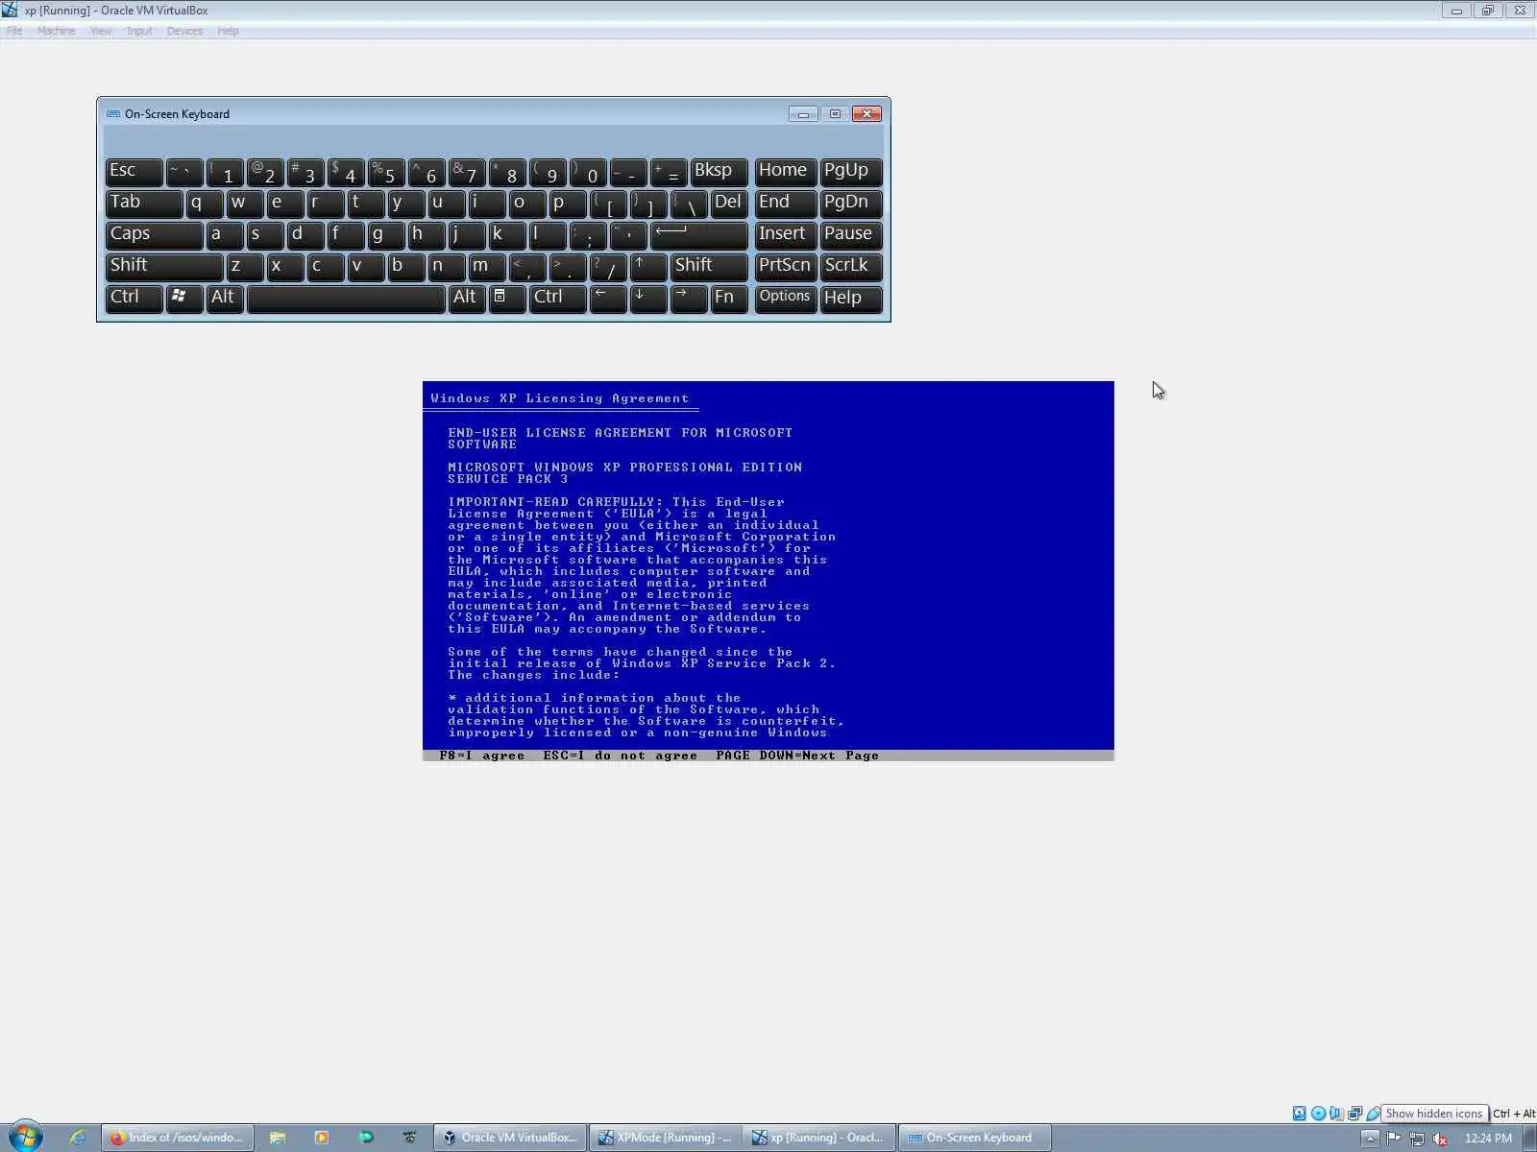Toggle the Caps lock key

point(154,235)
